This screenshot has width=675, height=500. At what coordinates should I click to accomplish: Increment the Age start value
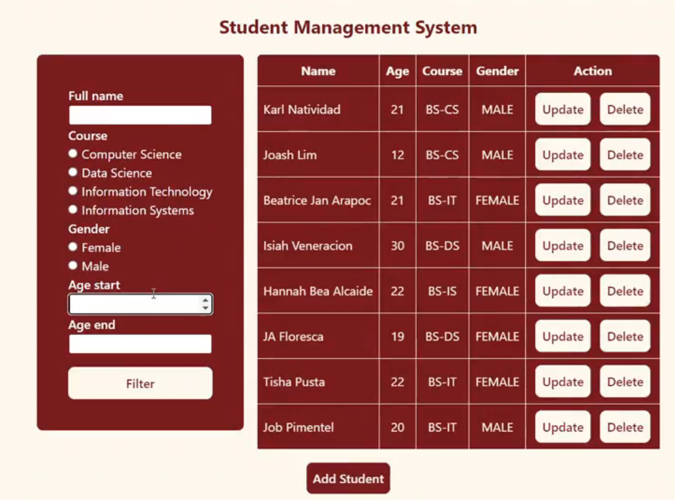point(205,300)
